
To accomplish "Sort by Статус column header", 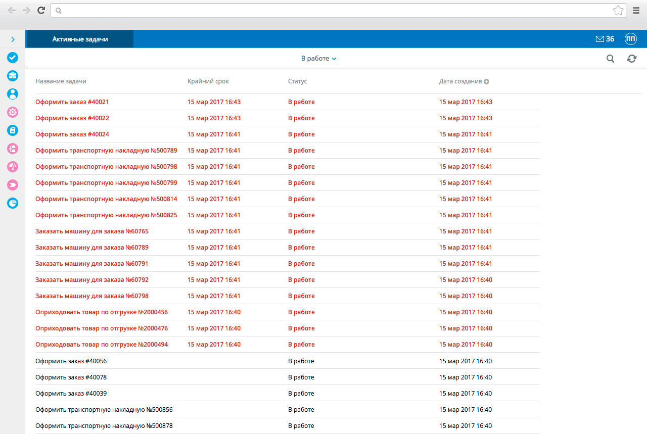I will point(298,81).
